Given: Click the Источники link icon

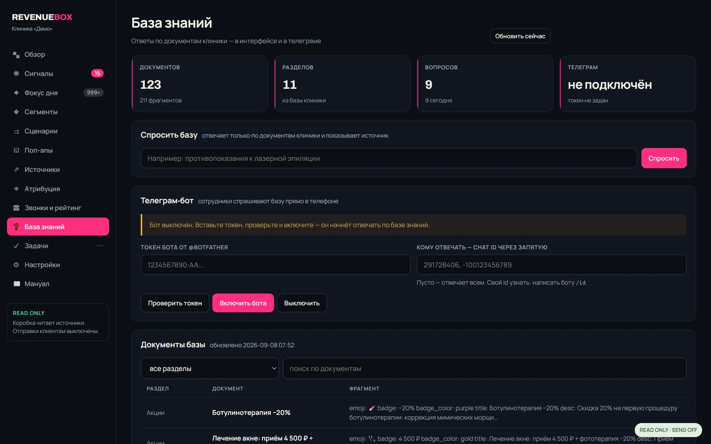Looking at the screenshot, I should click(16, 170).
